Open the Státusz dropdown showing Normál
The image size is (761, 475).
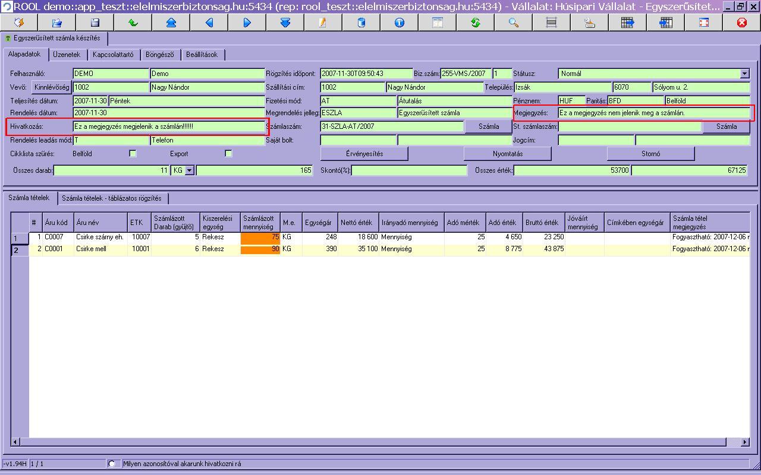744,74
